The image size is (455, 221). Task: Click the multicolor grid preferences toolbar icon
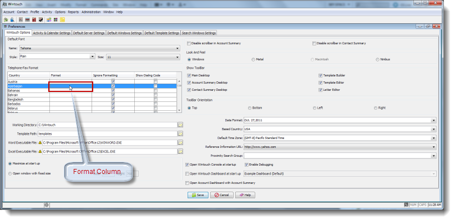(55, 20)
